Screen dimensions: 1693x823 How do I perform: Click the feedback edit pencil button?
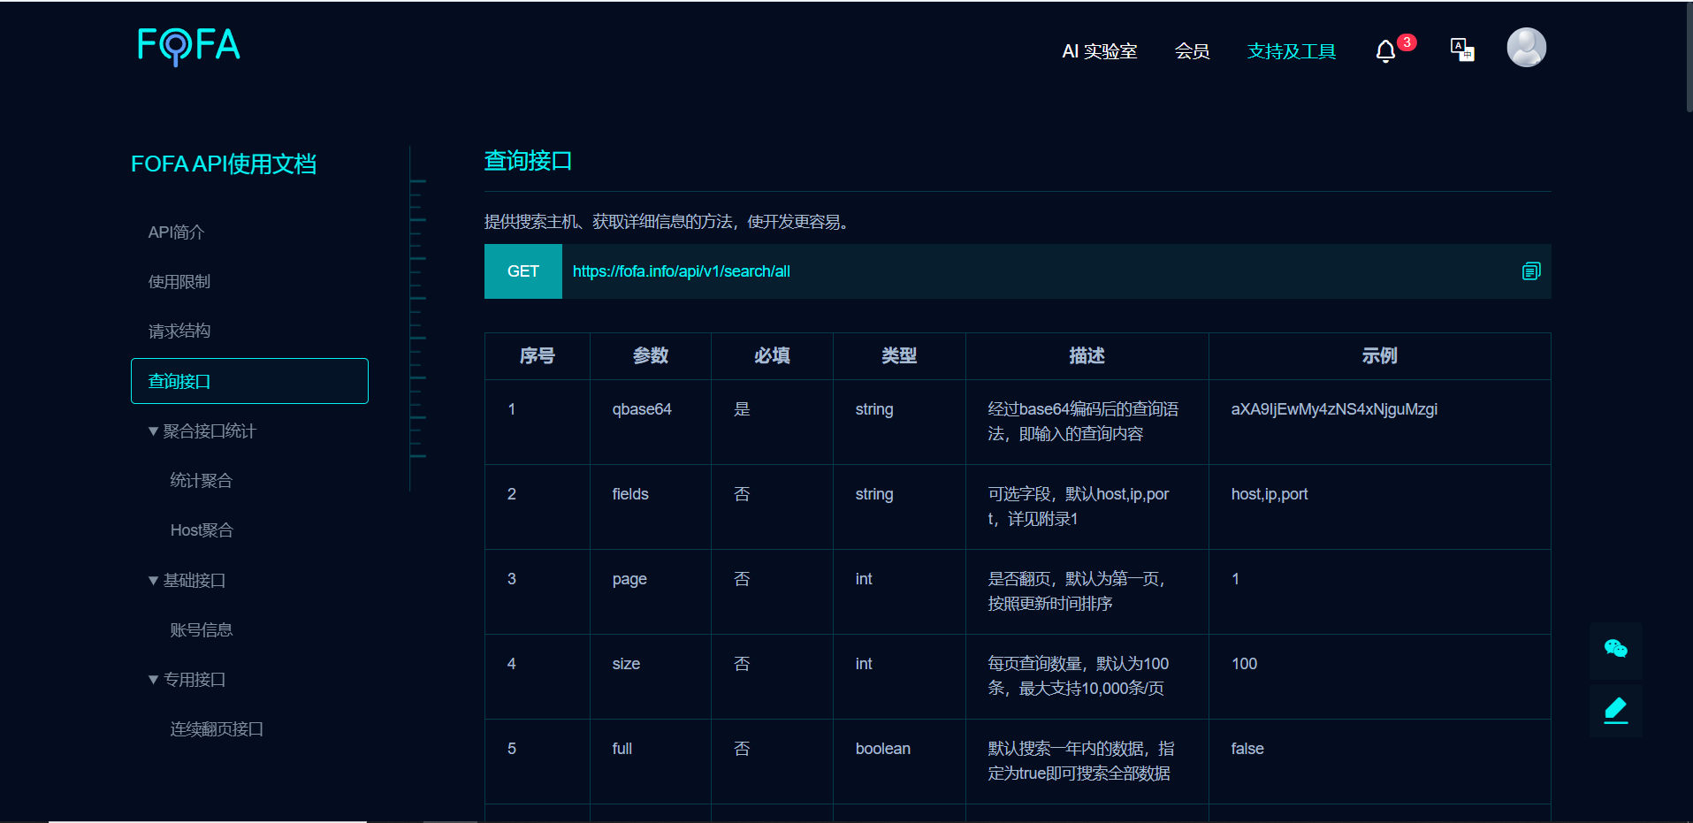pos(1615,710)
